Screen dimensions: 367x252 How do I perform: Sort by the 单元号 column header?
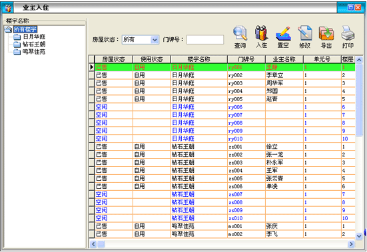322,59
